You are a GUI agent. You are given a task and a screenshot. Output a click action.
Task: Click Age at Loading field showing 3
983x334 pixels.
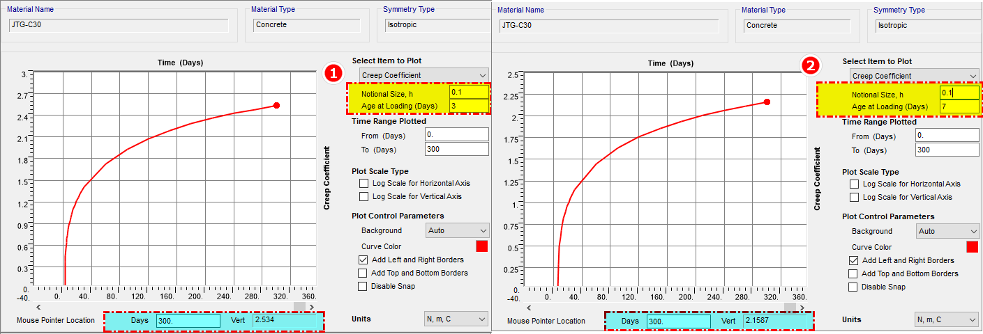point(468,106)
